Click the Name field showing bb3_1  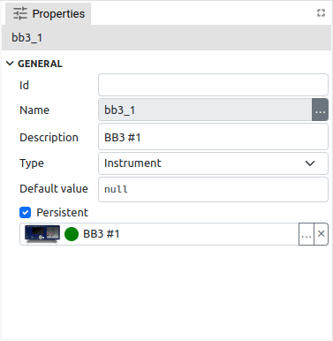click(x=205, y=110)
